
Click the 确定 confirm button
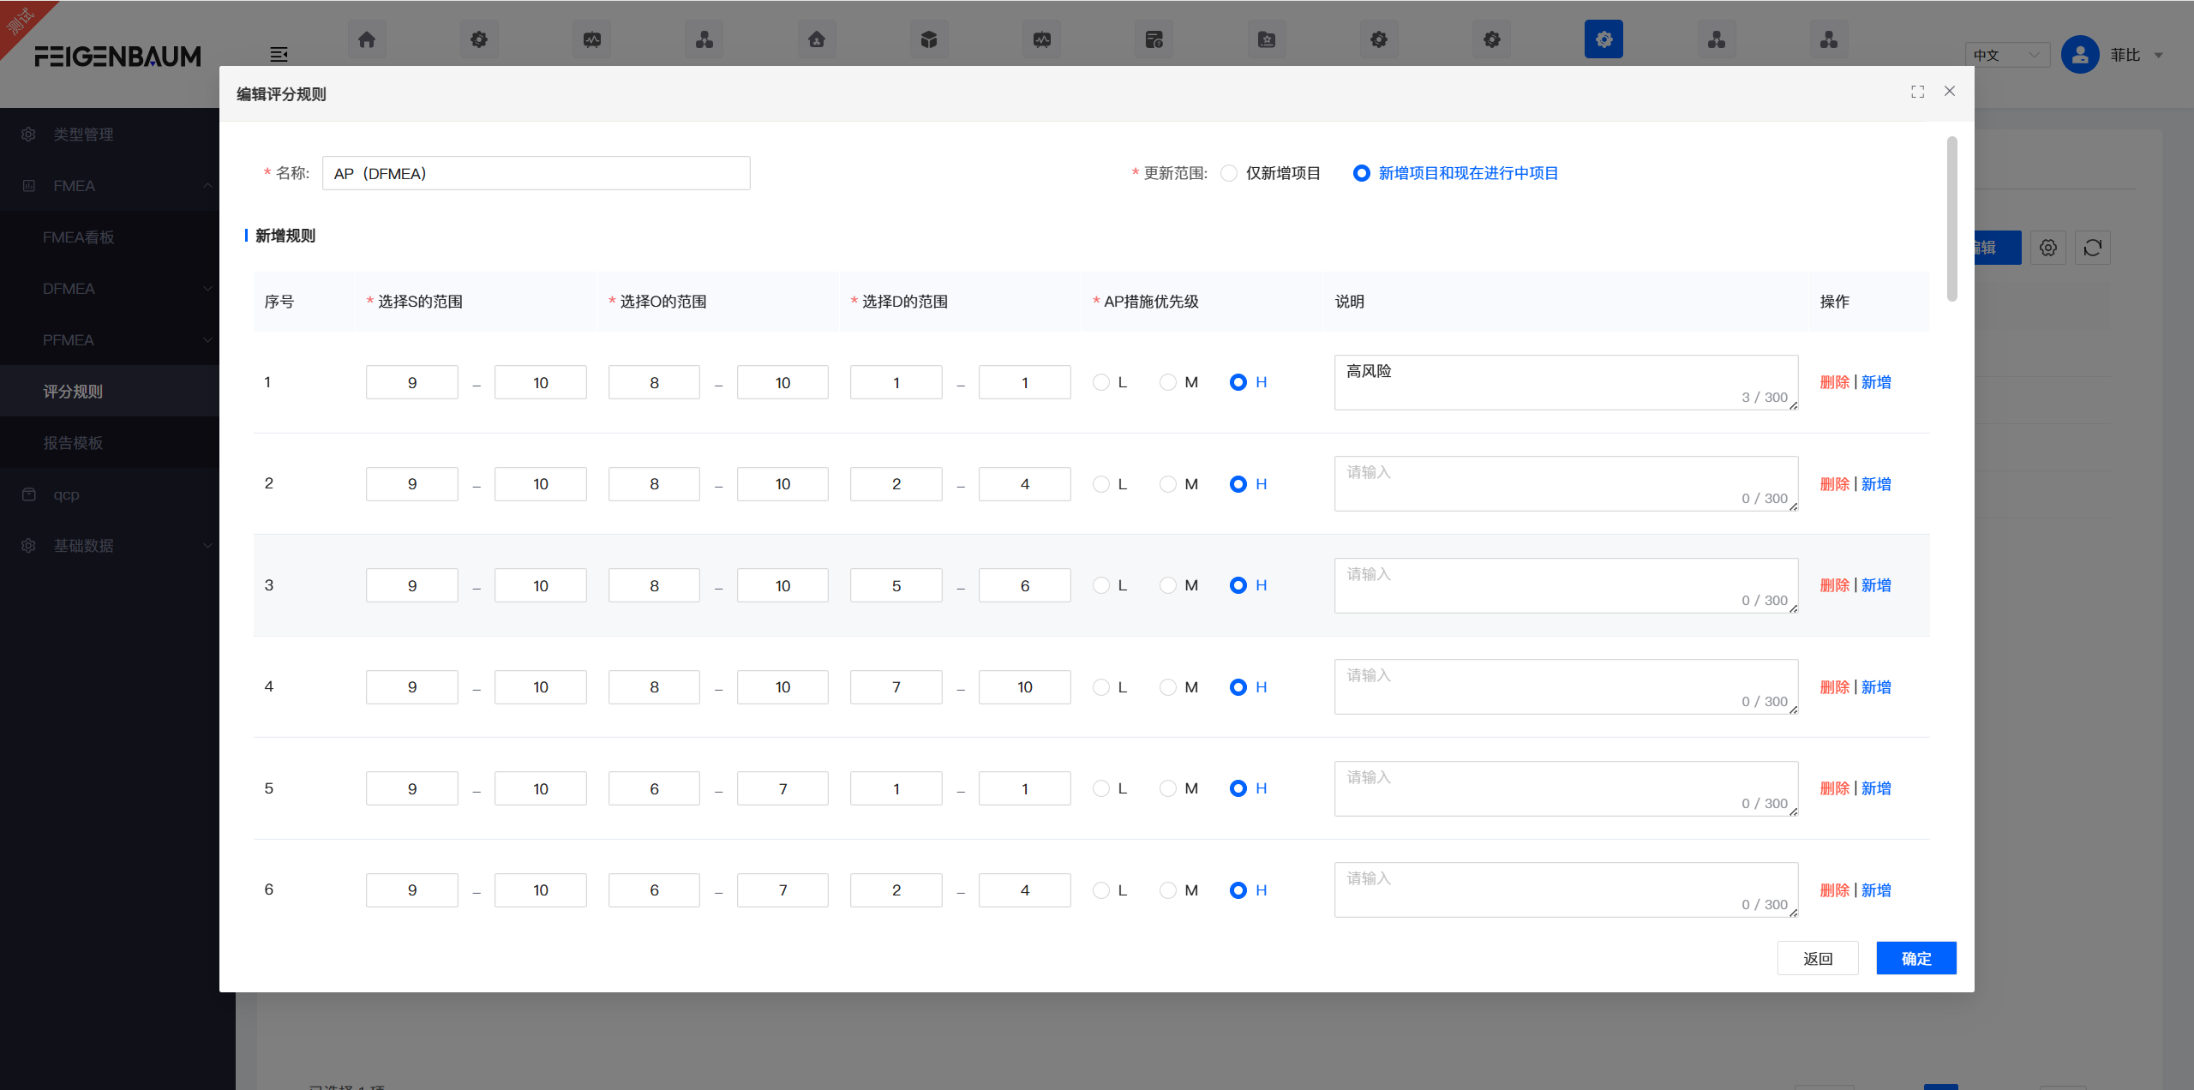1915,958
